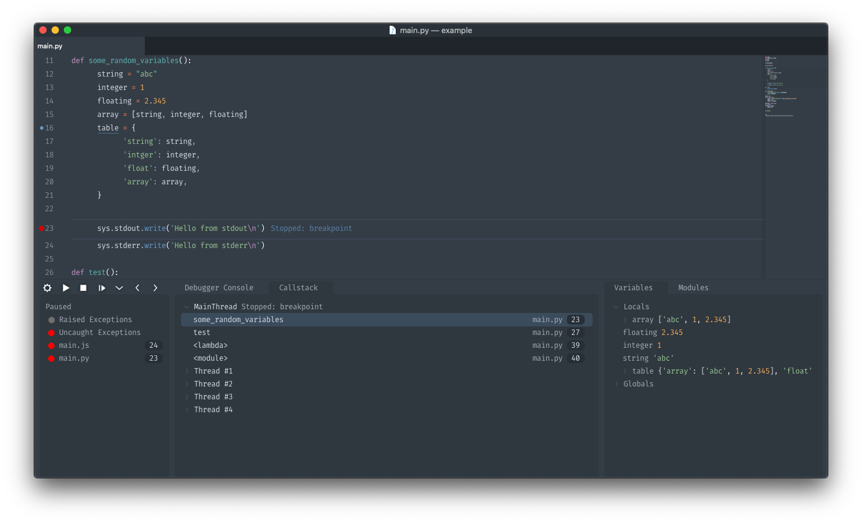
Task: Click the step into chevron icon
Action: point(119,288)
